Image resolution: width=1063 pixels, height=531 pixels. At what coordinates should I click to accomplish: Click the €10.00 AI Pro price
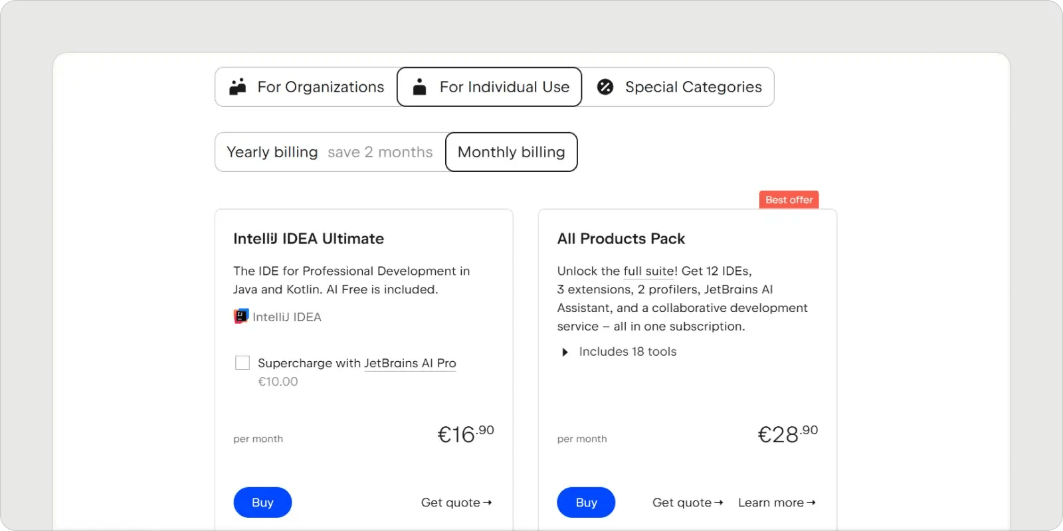278,382
